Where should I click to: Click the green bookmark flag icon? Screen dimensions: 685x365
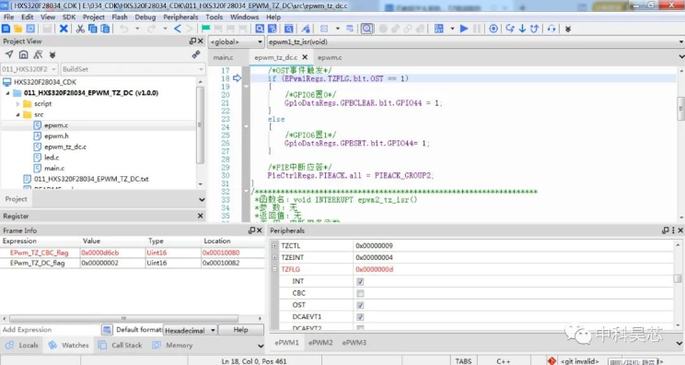tap(205, 29)
